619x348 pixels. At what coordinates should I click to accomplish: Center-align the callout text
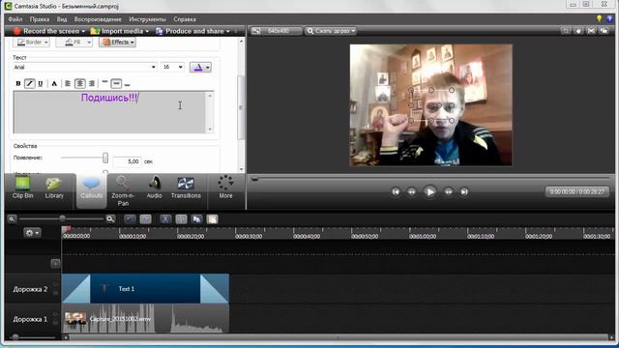[79, 84]
